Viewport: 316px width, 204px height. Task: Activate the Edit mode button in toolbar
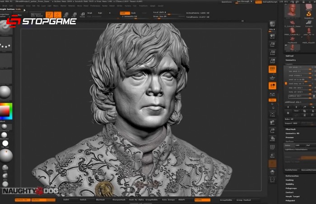49,15
